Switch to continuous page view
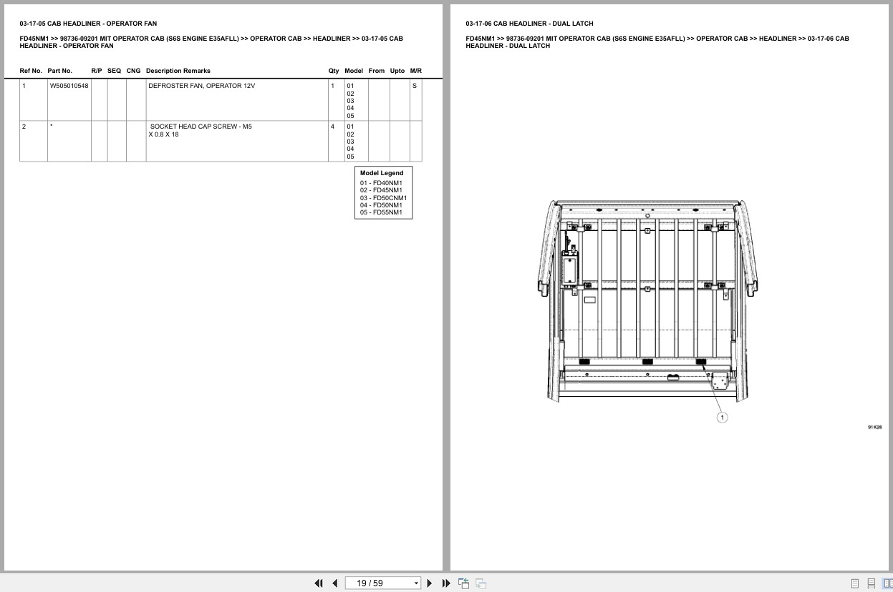 click(872, 583)
